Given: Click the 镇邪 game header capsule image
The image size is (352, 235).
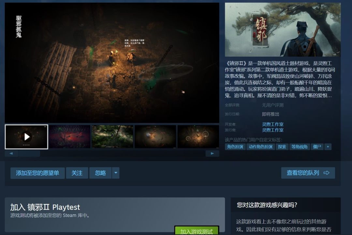Looking at the screenshot, I should [x=283, y=30].
